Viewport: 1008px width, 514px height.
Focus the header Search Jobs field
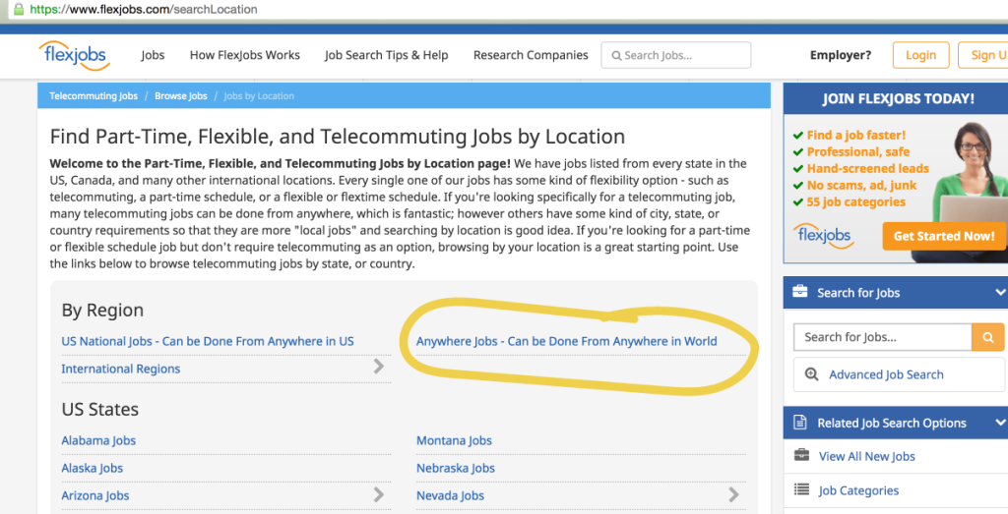pyautogui.click(x=676, y=55)
